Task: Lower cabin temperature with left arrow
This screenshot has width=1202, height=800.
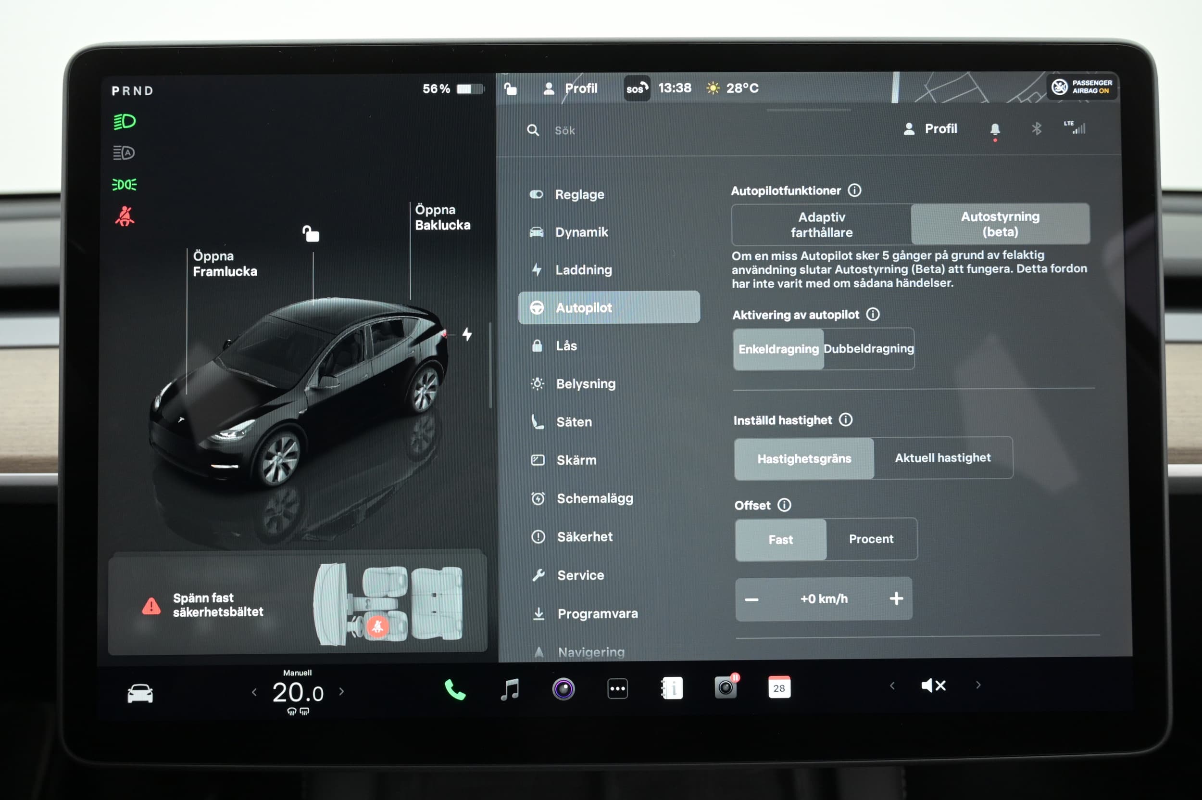Action: [254, 692]
